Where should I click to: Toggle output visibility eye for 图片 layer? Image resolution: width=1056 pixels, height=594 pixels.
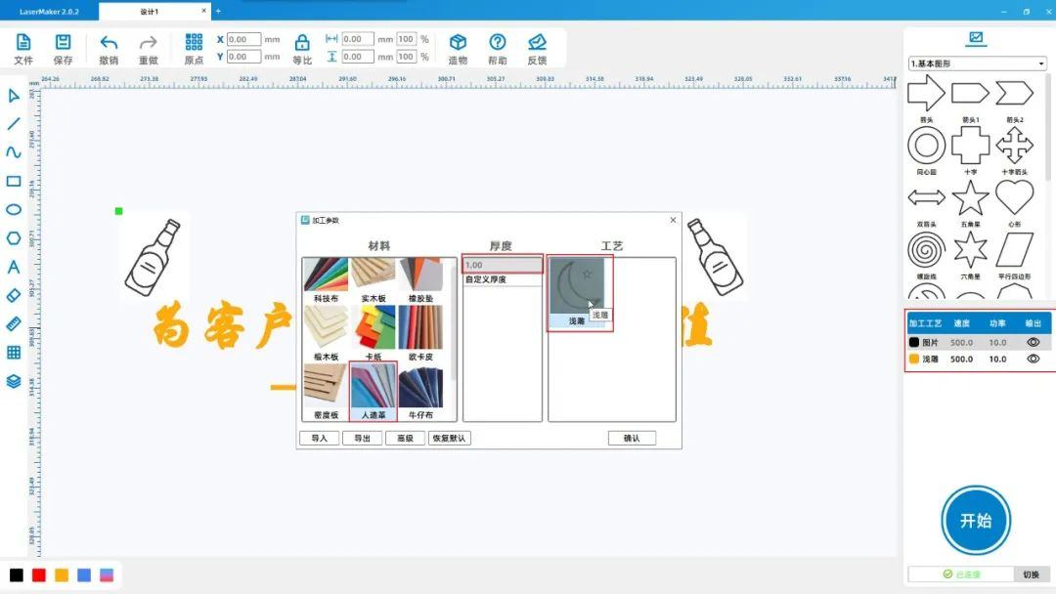tap(1033, 343)
